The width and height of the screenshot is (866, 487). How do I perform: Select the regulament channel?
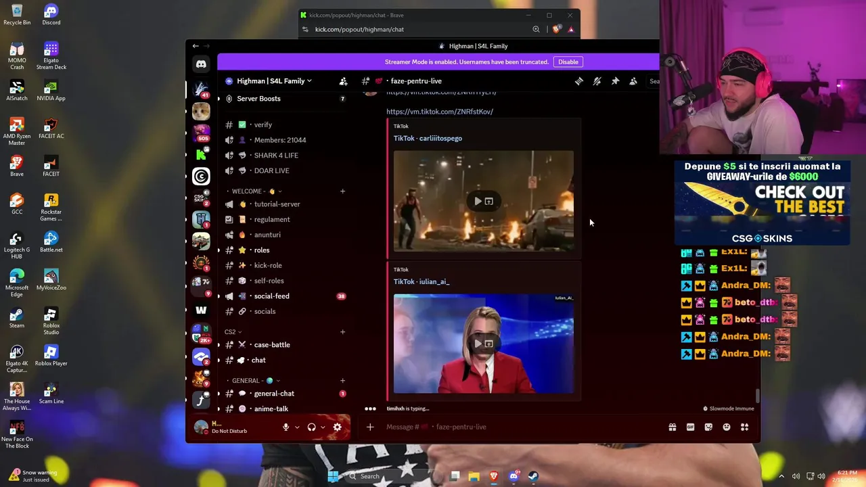286,220
